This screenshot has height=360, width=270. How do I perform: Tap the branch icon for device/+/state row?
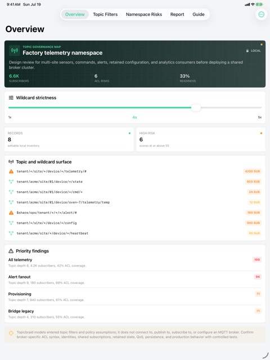coord(11,182)
